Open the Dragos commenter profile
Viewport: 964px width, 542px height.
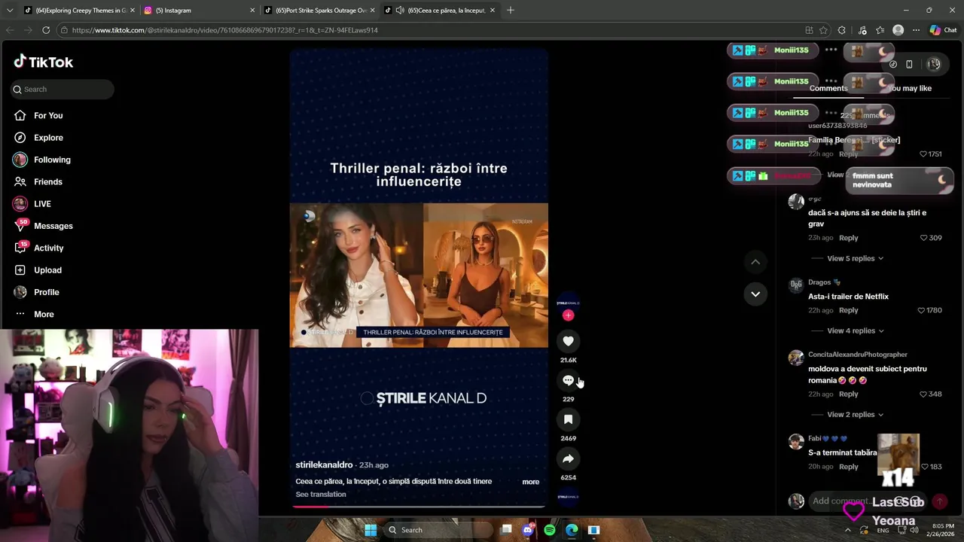click(x=819, y=282)
